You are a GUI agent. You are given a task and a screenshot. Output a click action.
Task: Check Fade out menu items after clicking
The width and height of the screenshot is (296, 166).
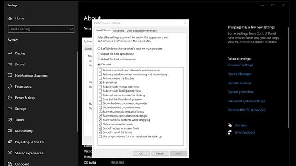[100, 95]
